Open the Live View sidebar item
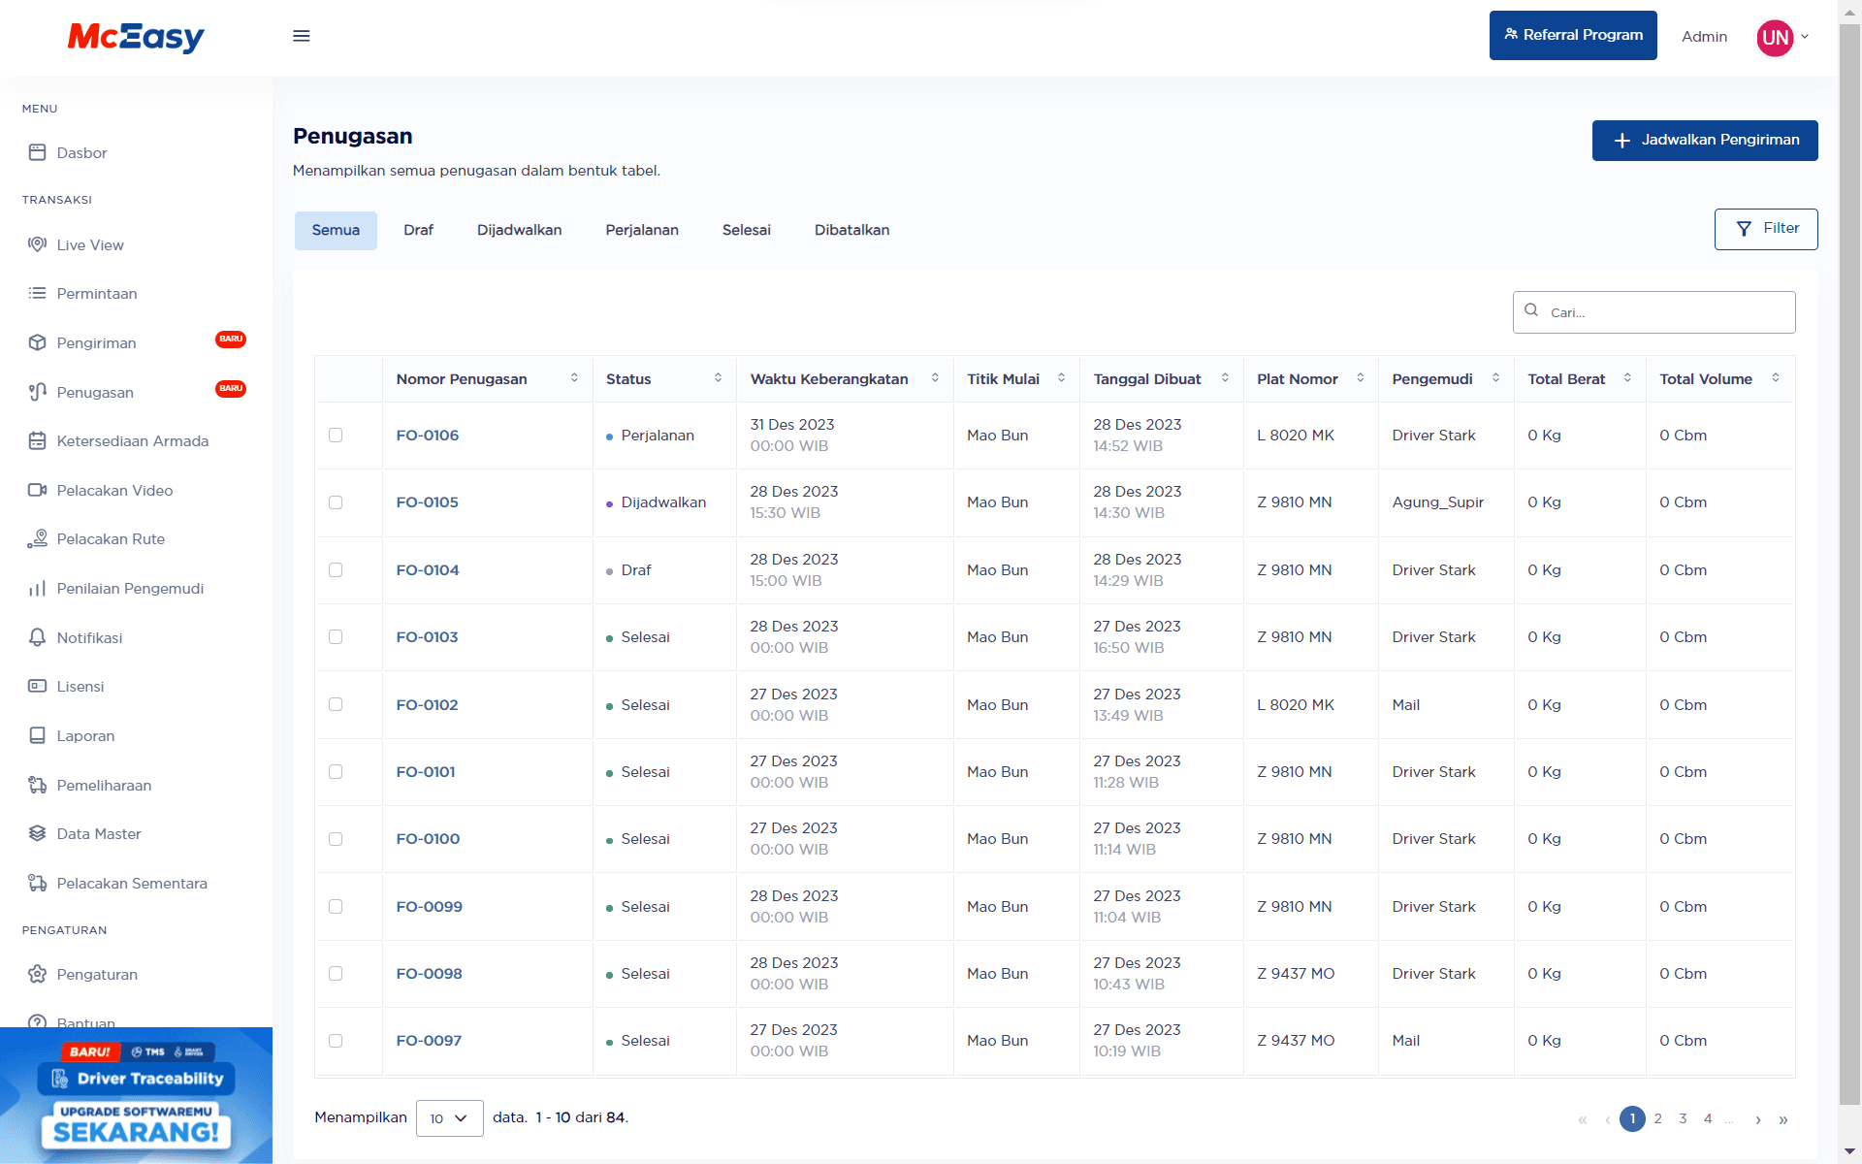 click(92, 244)
